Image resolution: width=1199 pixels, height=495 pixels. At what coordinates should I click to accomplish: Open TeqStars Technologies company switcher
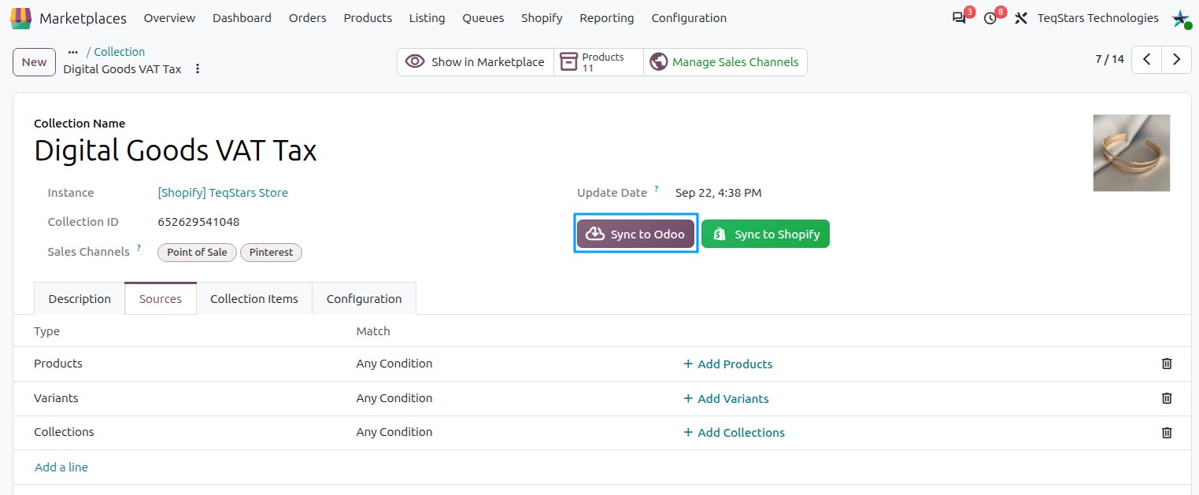point(1097,18)
